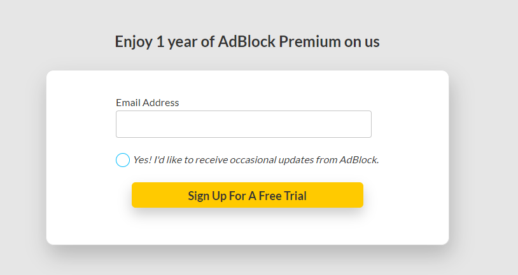Click the Sign Up For A Free Trial button
The height and width of the screenshot is (275, 518).
click(x=247, y=196)
